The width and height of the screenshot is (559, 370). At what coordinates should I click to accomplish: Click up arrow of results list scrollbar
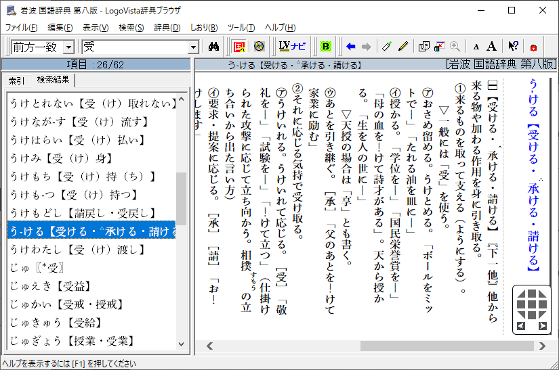click(x=181, y=99)
